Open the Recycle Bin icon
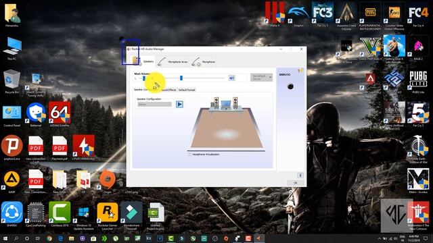Image resolution: width=433 pixels, height=243 pixels. click(12, 82)
